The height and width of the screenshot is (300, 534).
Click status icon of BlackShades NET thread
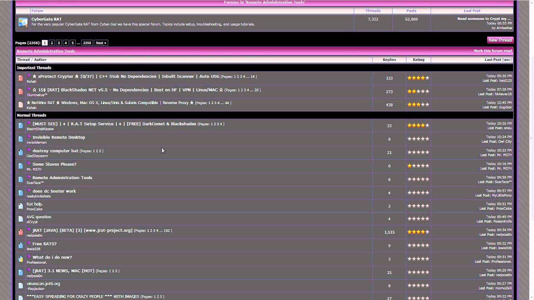click(20, 91)
